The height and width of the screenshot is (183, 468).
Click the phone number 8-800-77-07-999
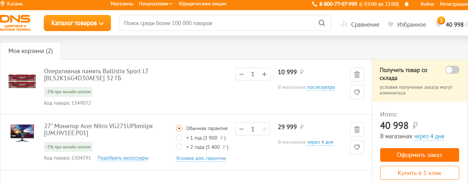338,4
